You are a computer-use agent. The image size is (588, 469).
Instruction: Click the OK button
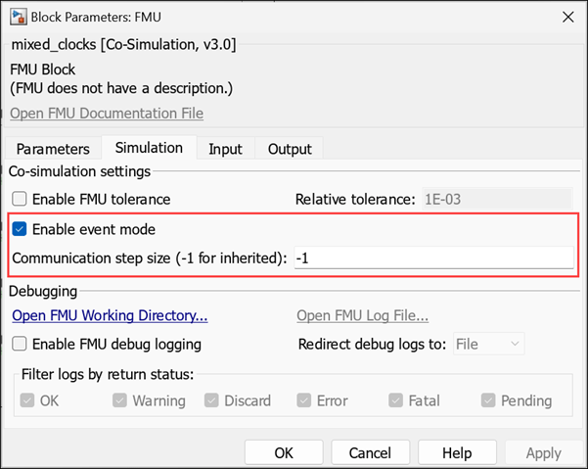click(x=284, y=453)
